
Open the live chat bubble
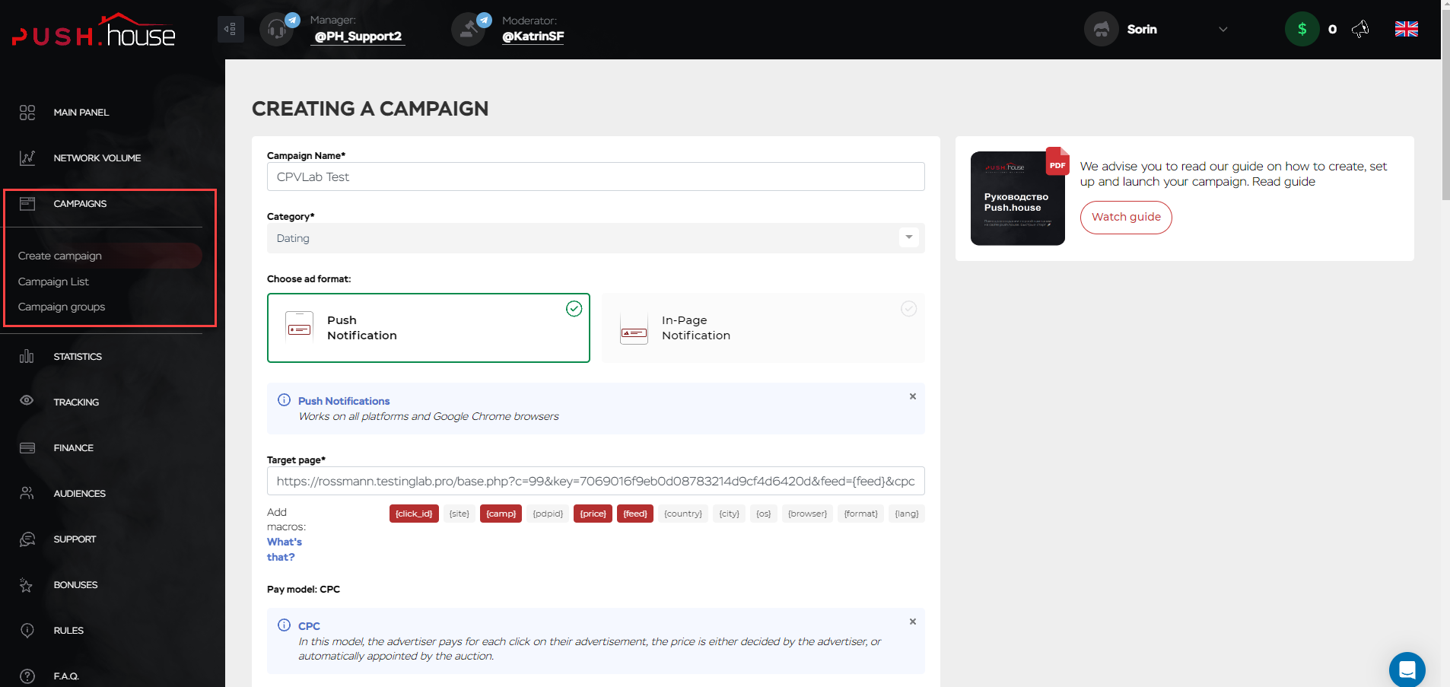1407,670
